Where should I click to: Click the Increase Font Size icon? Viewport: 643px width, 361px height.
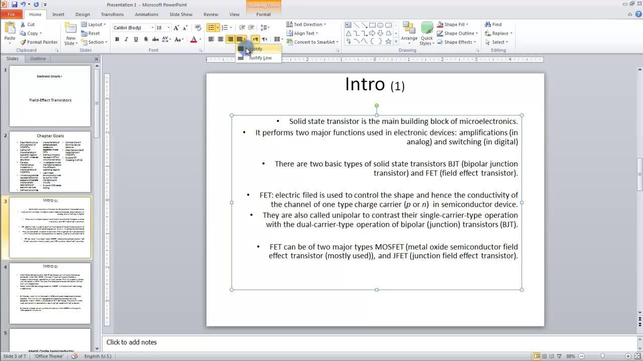176,28
